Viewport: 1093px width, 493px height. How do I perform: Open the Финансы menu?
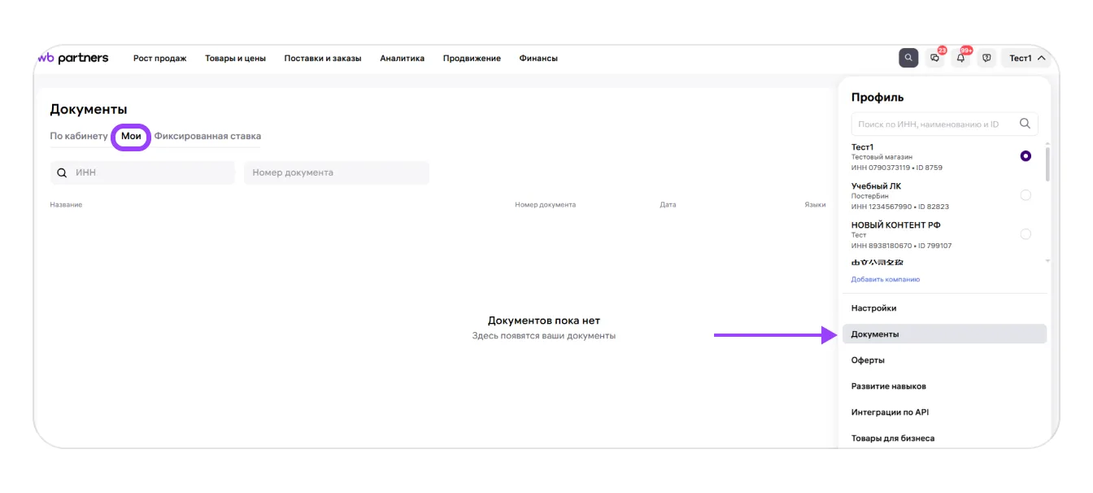pyautogui.click(x=538, y=58)
